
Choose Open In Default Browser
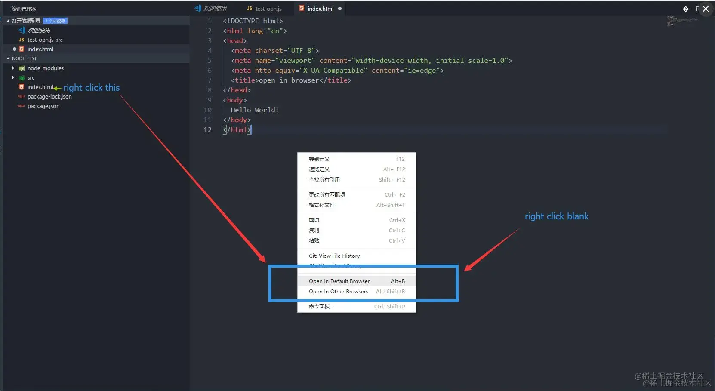357,281
